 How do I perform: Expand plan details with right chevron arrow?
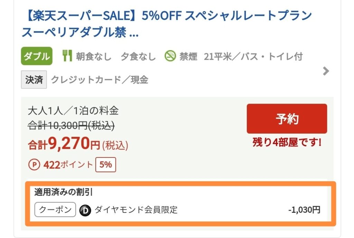pyautogui.click(x=326, y=71)
